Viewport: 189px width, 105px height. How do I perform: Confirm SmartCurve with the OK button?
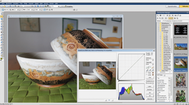(150, 96)
